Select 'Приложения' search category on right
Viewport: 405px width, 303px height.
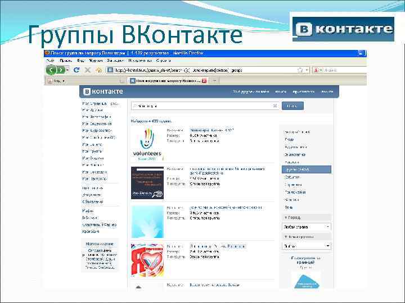click(295, 192)
